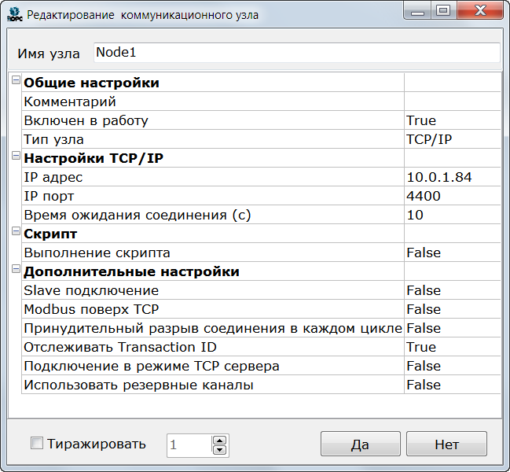Image resolution: width=510 pixels, height=472 pixels.
Task: Toggle the Modbus поверх TCP False value
Action: 453,309
